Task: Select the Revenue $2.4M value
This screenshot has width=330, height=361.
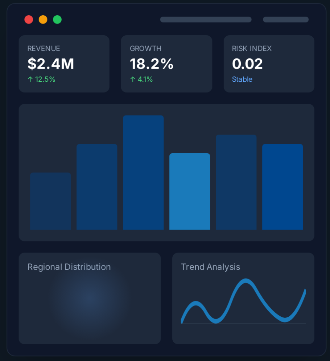Action: 51,64
